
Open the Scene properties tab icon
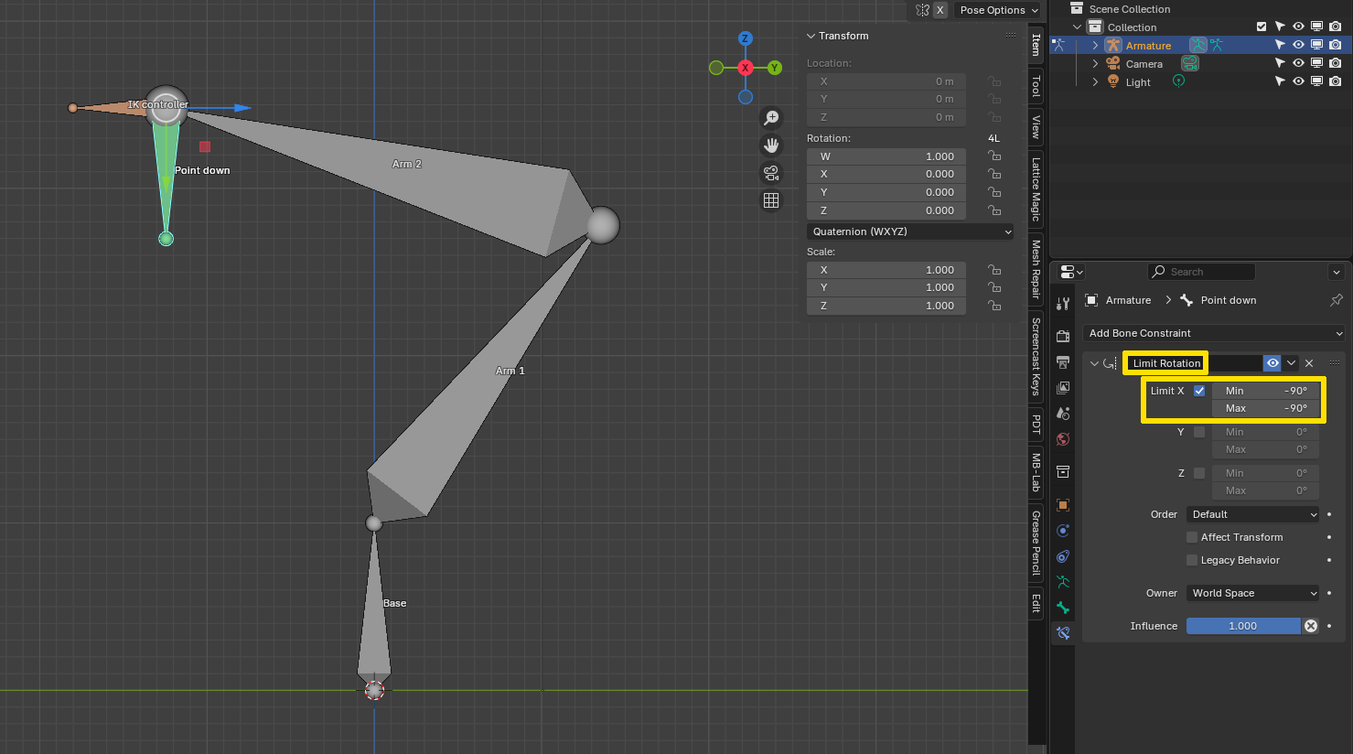(1063, 414)
